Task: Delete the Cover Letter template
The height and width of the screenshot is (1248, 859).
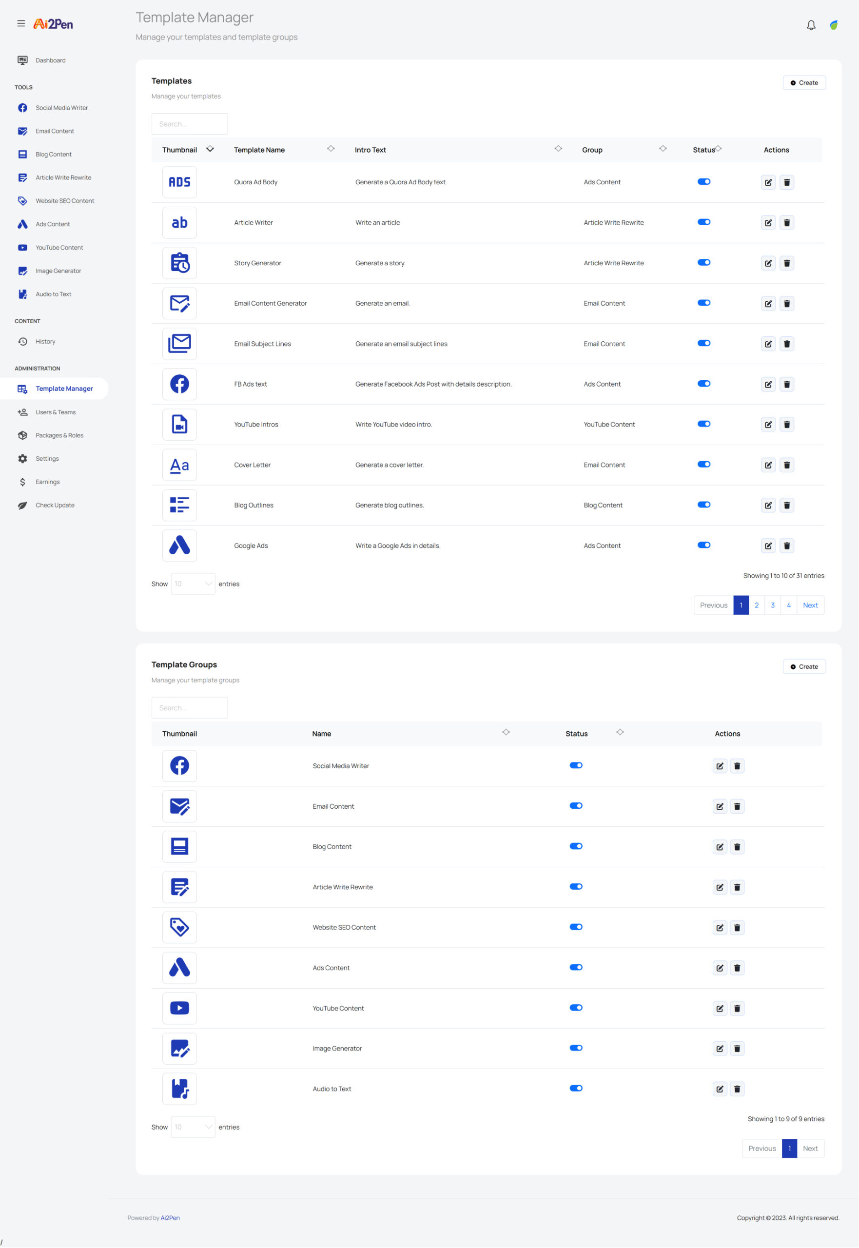Action: pos(786,465)
